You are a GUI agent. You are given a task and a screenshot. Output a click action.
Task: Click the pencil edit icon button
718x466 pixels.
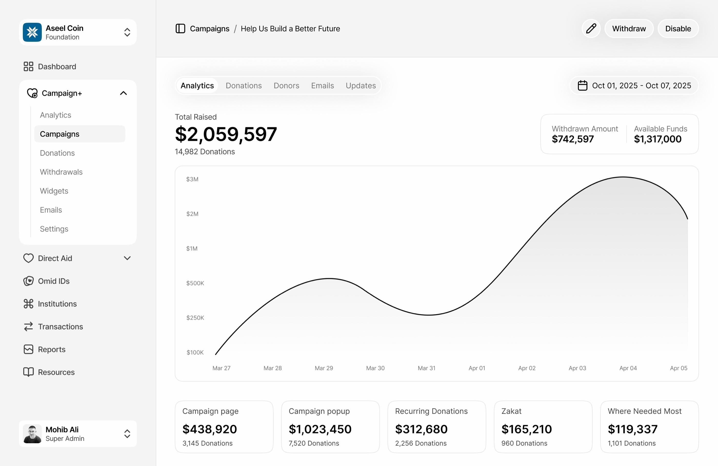point(591,29)
